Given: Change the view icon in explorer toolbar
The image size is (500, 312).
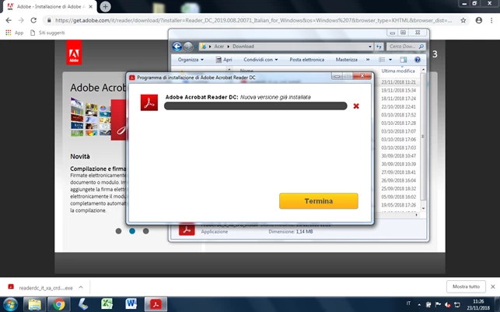Looking at the screenshot, I should pos(382,60).
